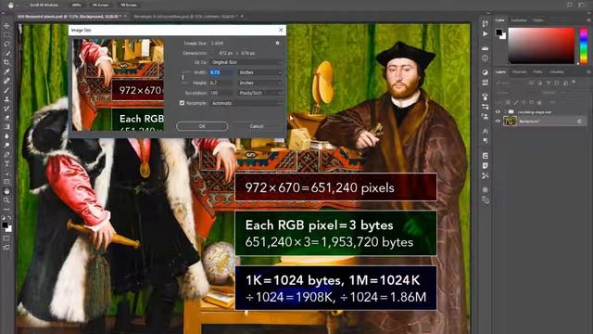Select the Zoom tool
Screen dimensions: 593x334
pyautogui.click(x=6, y=200)
